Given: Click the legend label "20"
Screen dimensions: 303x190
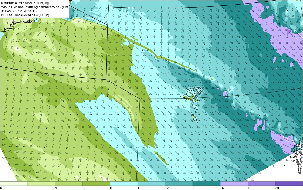Looking at the screenshot, I should 277,188.
